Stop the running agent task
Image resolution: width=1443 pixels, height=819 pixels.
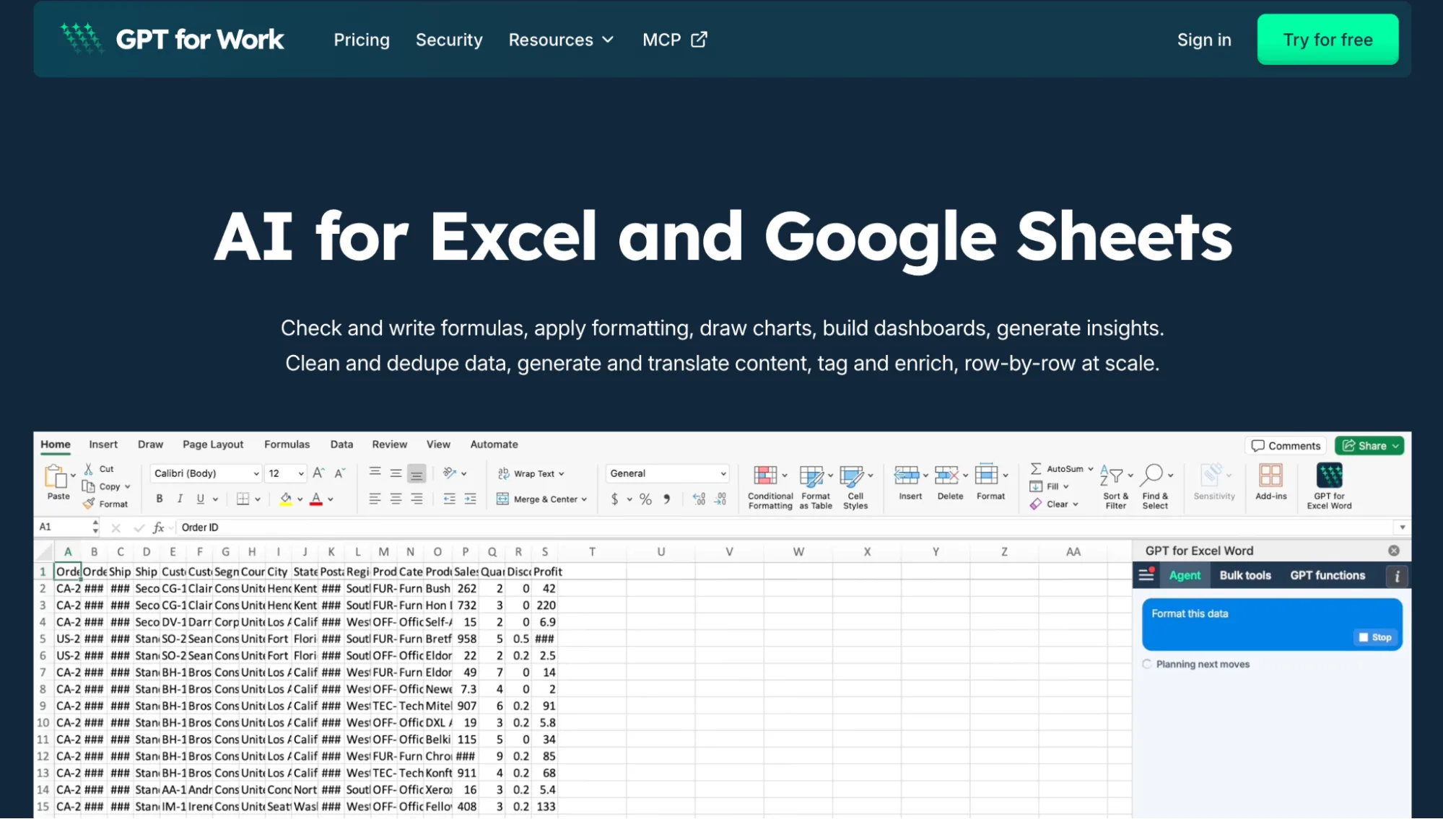[1375, 637]
